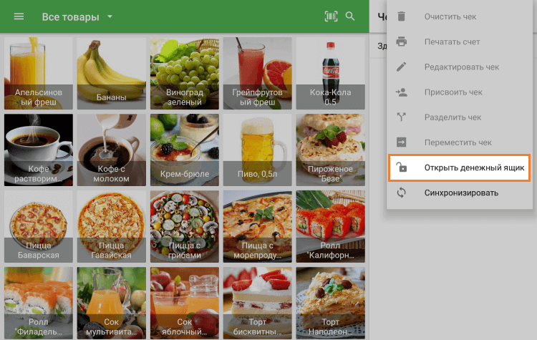Viewport: 537px width, 340px height.
Task: Select the 'Кока-Кола 0.5' product tile
Action: (x=330, y=72)
